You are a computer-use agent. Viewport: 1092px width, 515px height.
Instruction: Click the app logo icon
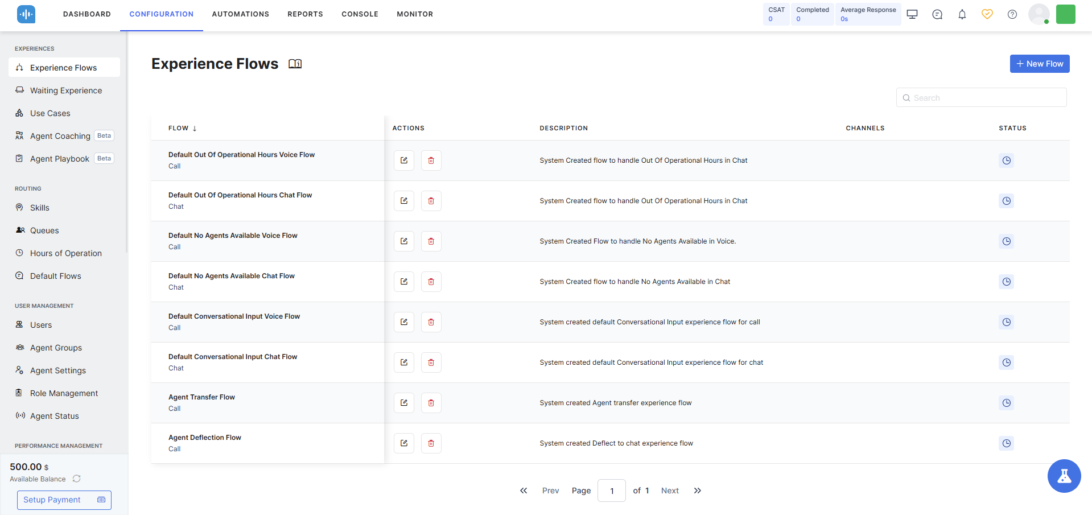coord(26,14)
